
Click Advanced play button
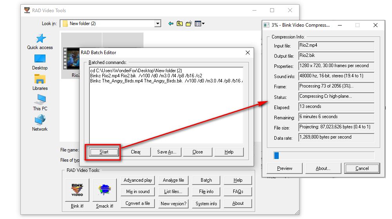138,180
